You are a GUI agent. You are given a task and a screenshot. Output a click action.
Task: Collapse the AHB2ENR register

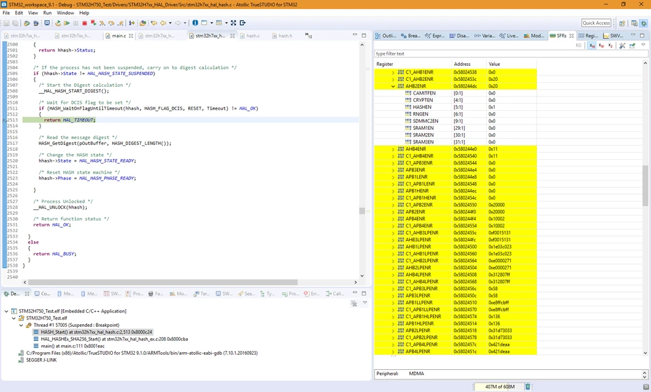pos(393,87)
